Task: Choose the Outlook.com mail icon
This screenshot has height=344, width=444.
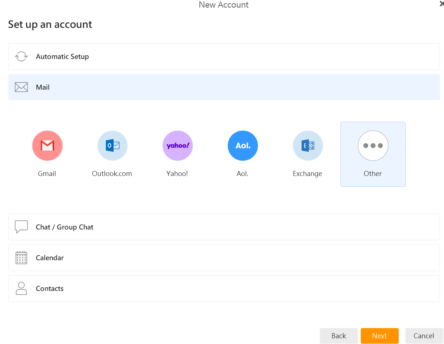Action: [x=113, y=146]
